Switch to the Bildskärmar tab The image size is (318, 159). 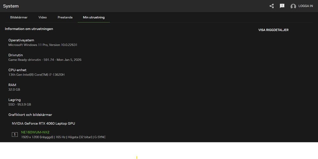pos(19,17)
